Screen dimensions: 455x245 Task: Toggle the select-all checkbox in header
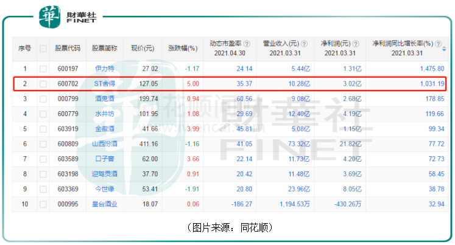coord(43,48)
